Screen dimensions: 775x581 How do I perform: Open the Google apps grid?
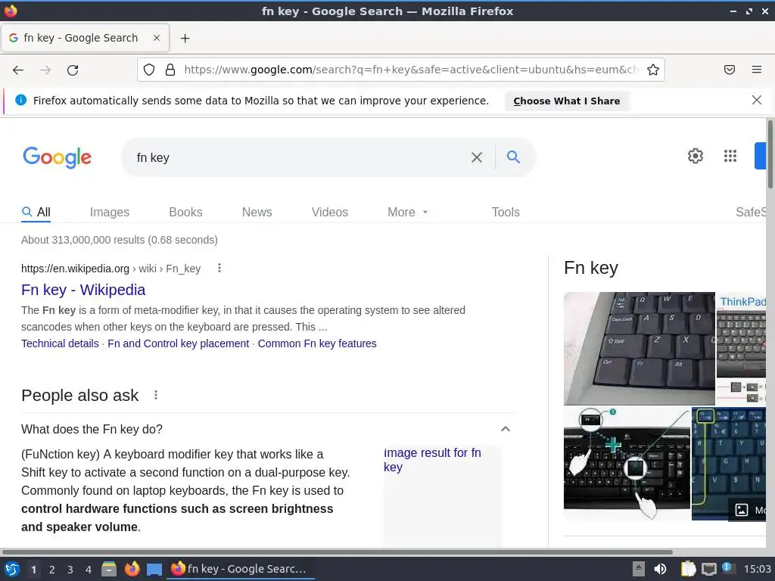click(730, 156)
